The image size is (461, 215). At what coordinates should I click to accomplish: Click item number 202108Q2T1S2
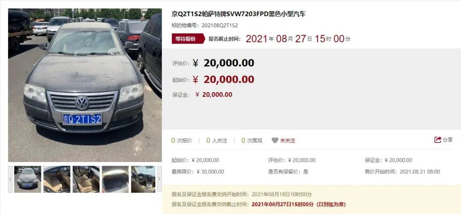(220, 26)
